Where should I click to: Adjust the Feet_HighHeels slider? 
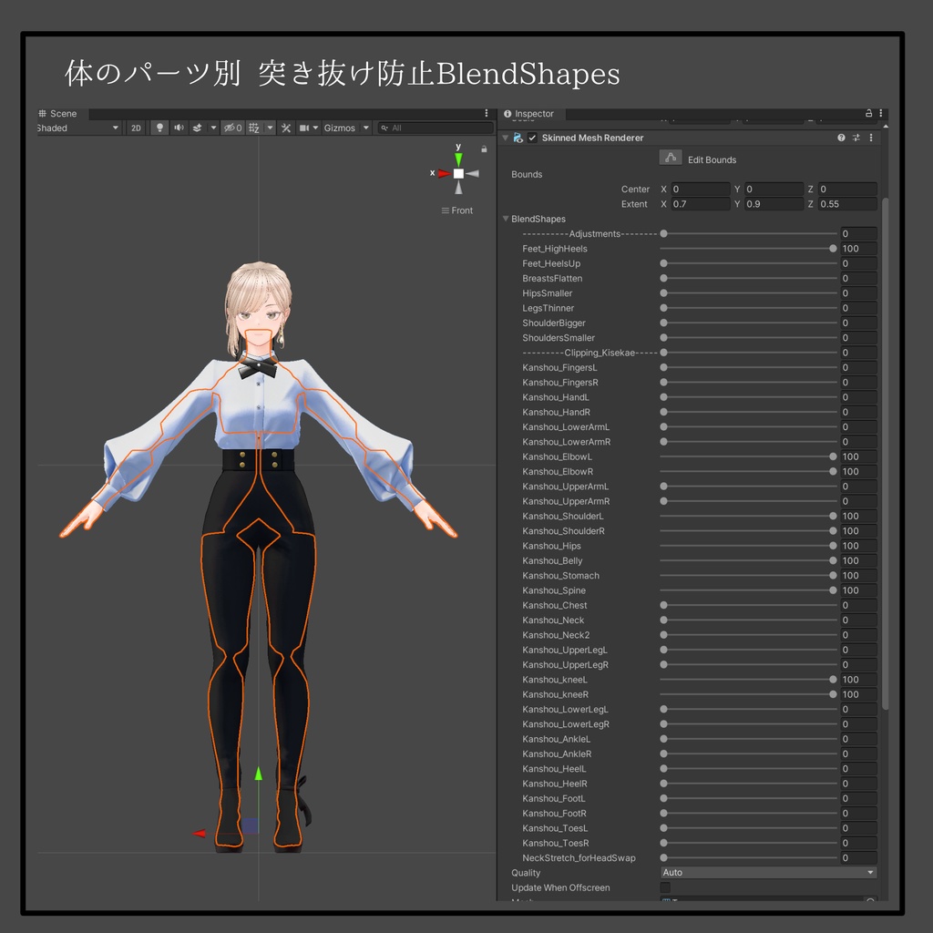click(x=747, y=248)
